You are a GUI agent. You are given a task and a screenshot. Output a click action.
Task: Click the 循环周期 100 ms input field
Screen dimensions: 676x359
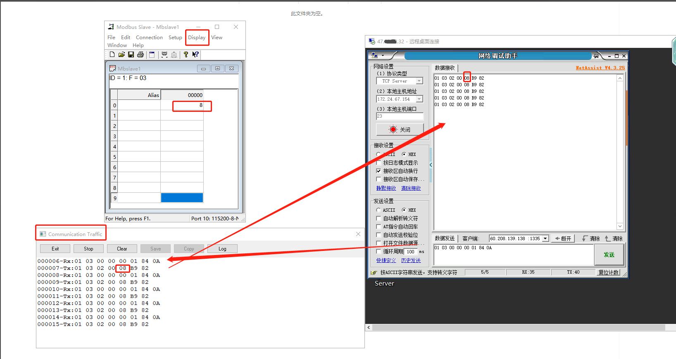tap(411, 252)
